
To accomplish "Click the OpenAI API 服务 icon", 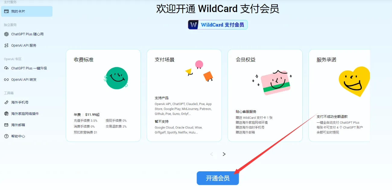I will pos(6,46).
